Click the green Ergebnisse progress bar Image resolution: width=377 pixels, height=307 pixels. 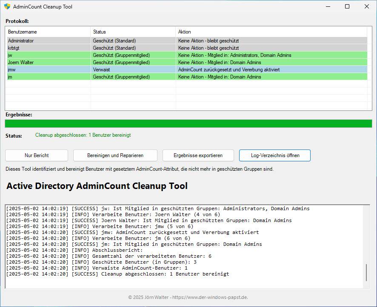point(188,124)
